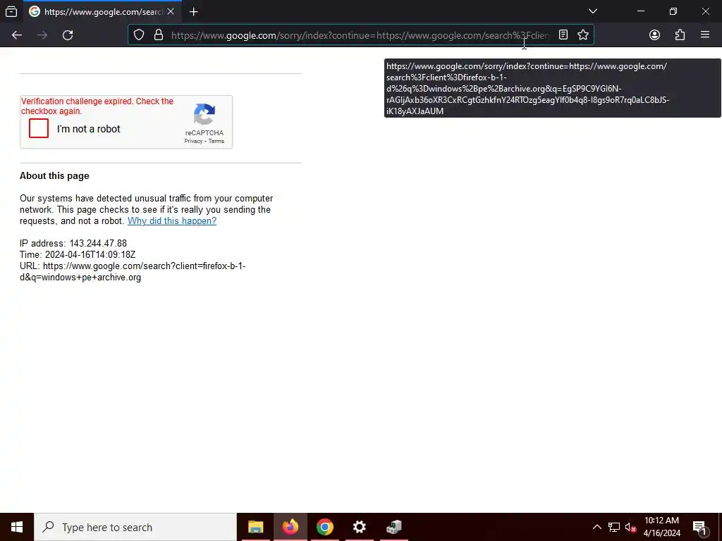This screenshot has height=541, width=722.
Task: Check the I'm not a robot box
Action: point(39,128)
